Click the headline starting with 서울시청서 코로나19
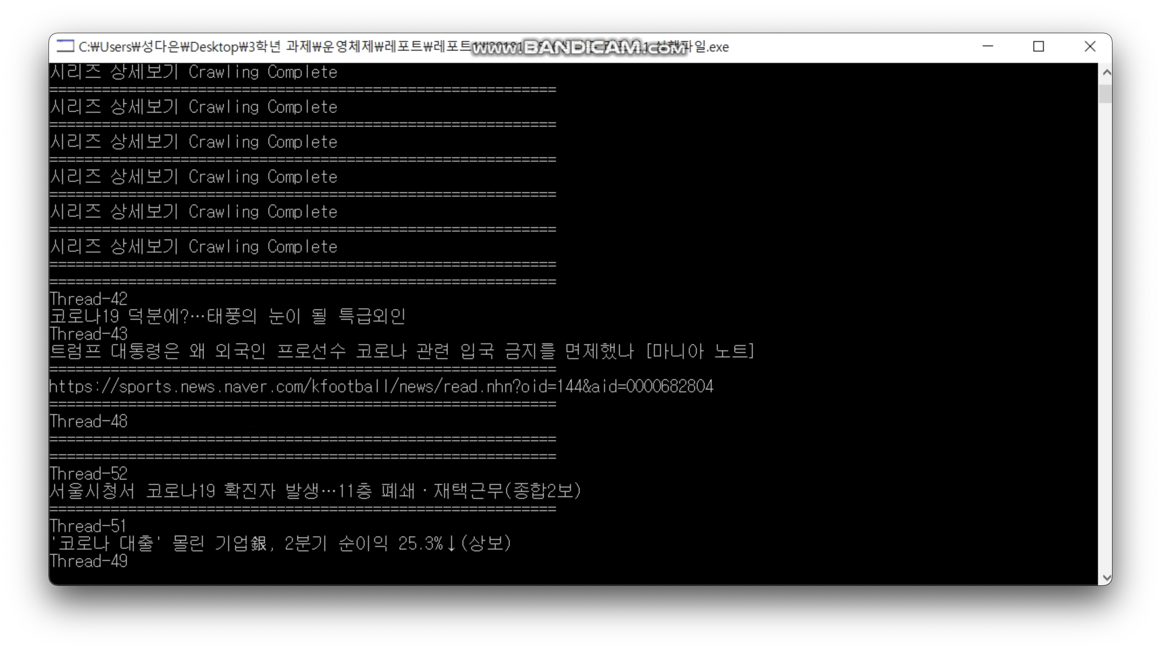Image resolution: width=1161 pixels, height=650 pixels. (x=316, y=491)
